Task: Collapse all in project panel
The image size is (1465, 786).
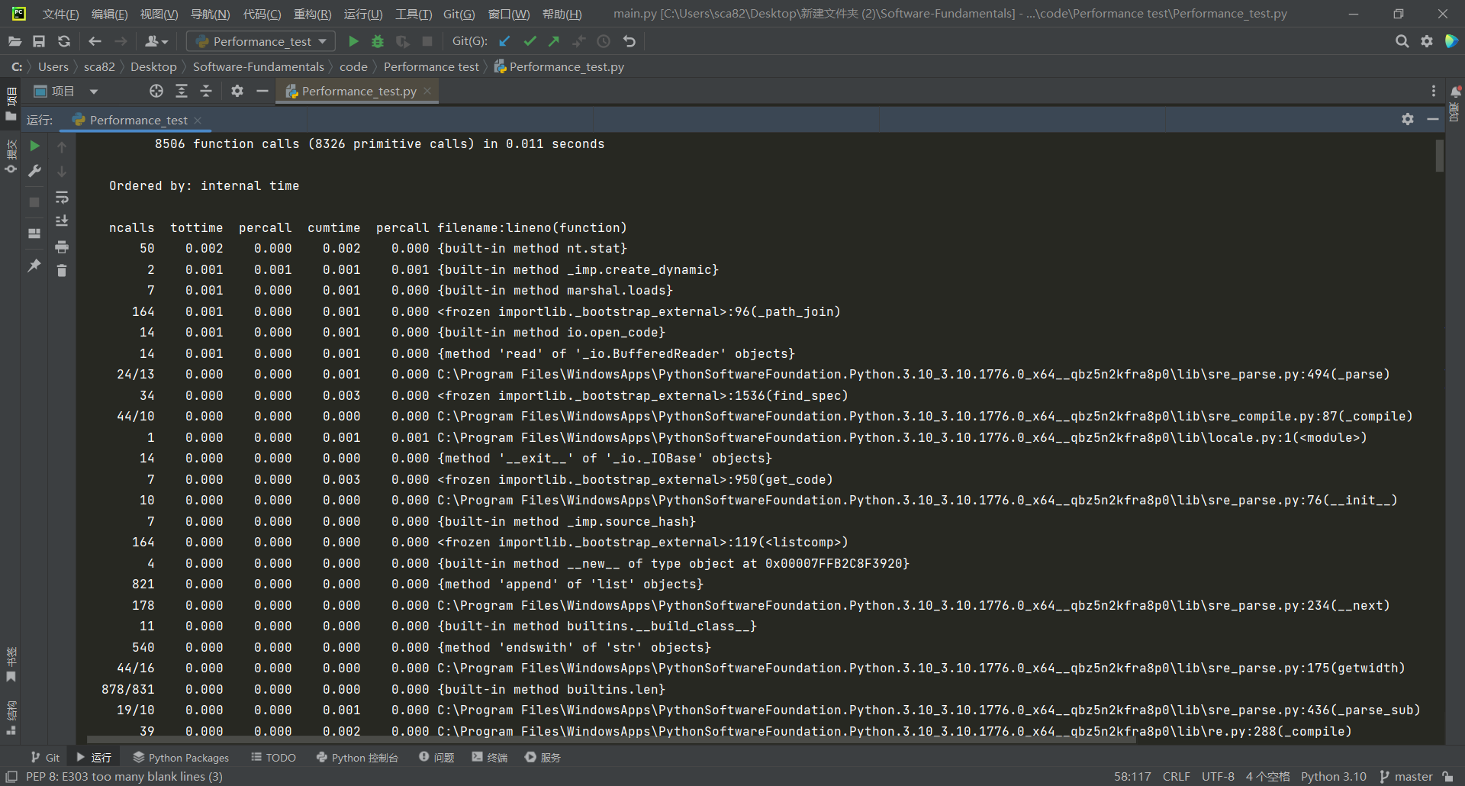Action: (206, 91)
